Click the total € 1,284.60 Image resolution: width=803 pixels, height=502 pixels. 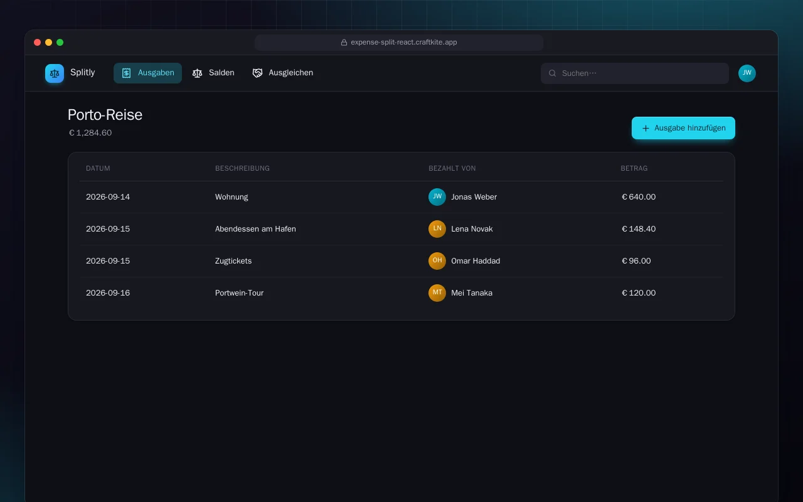[x=90, y=133]
